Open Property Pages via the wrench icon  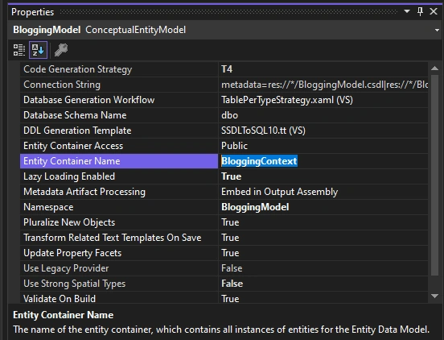pos(61,50)
